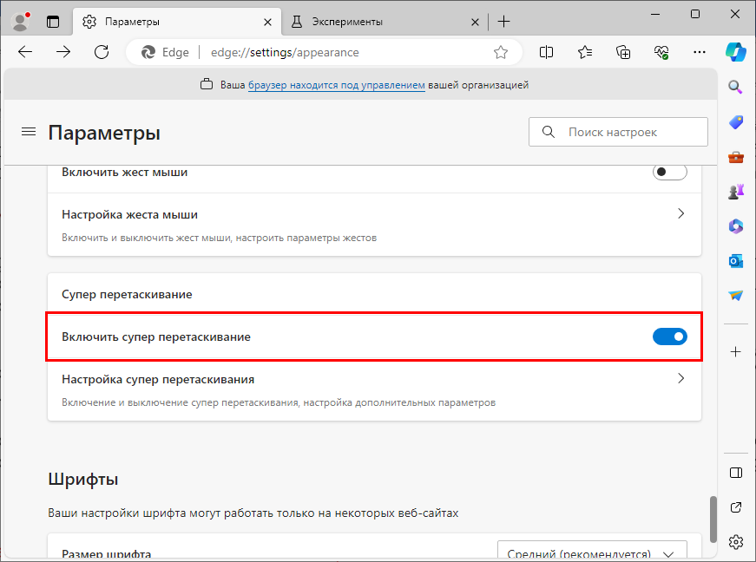Screen dimensions: 756x562
Task: Enable the mouse gesture toggle
Action: pyautogui.click(x=670, y=172)
